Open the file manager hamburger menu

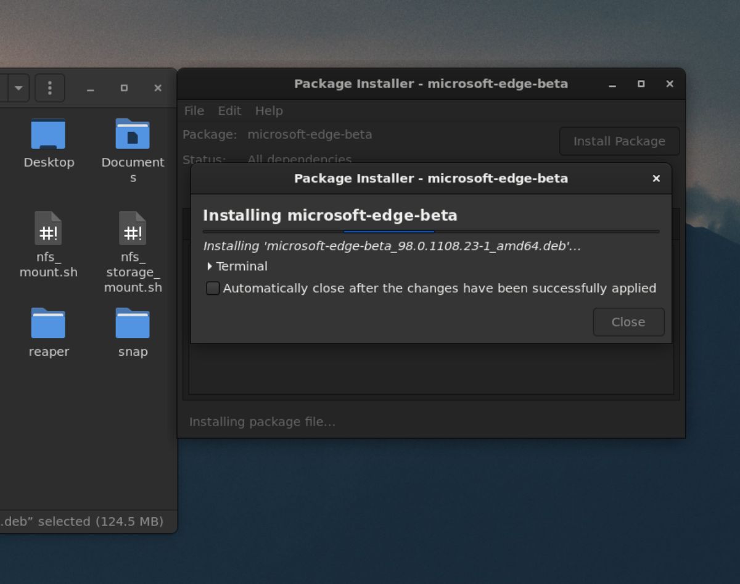(50, 88)
